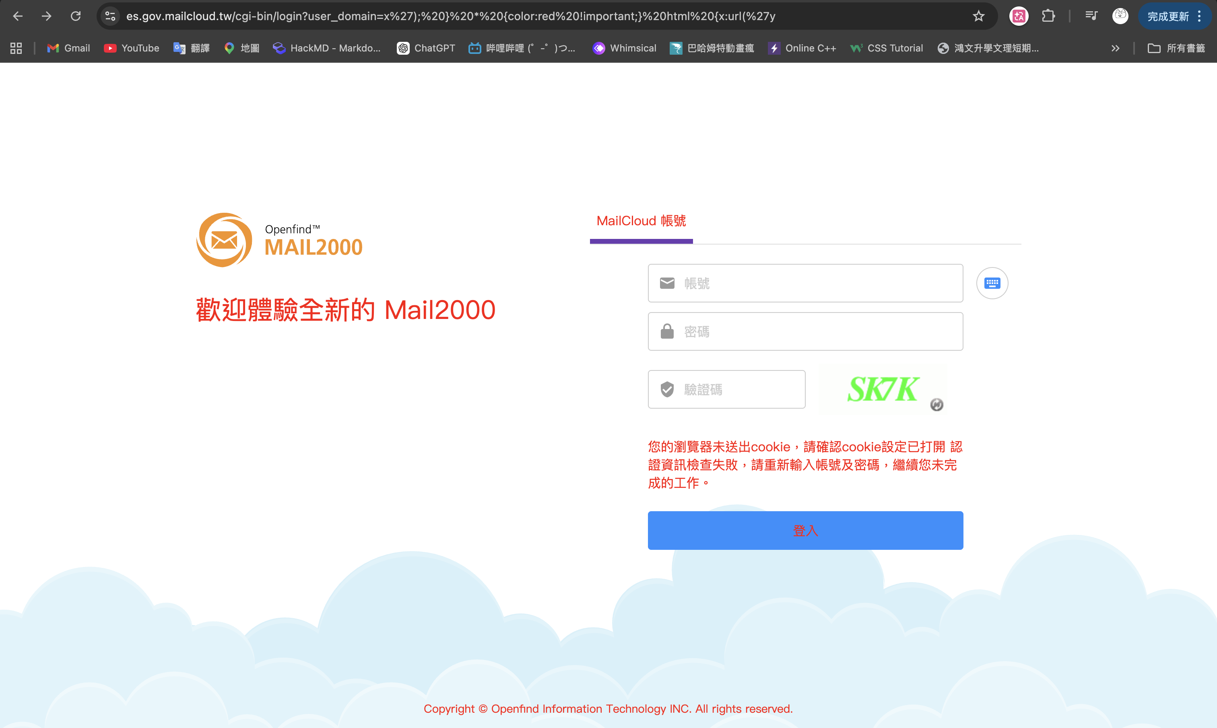Expand hidden bookmarks with double chevron

(x=1116, y=48)
